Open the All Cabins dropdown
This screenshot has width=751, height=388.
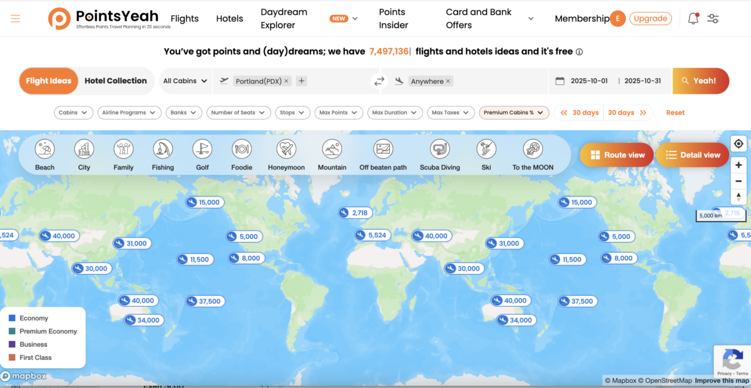(x=185, y=81)
